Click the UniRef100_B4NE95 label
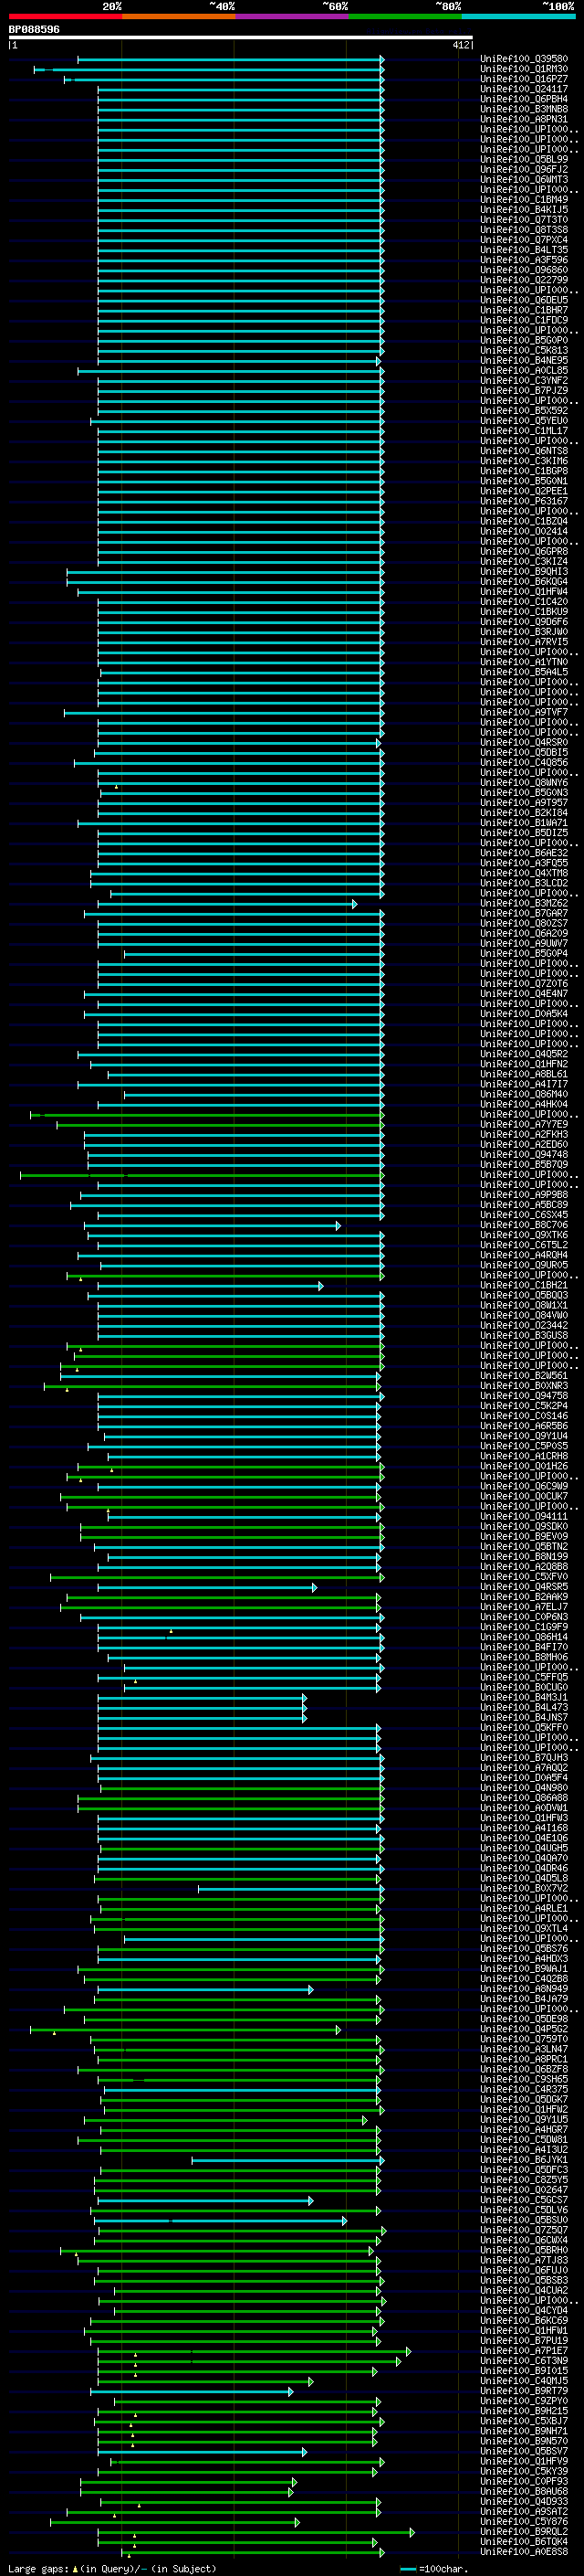 click(x=524, y=360)
